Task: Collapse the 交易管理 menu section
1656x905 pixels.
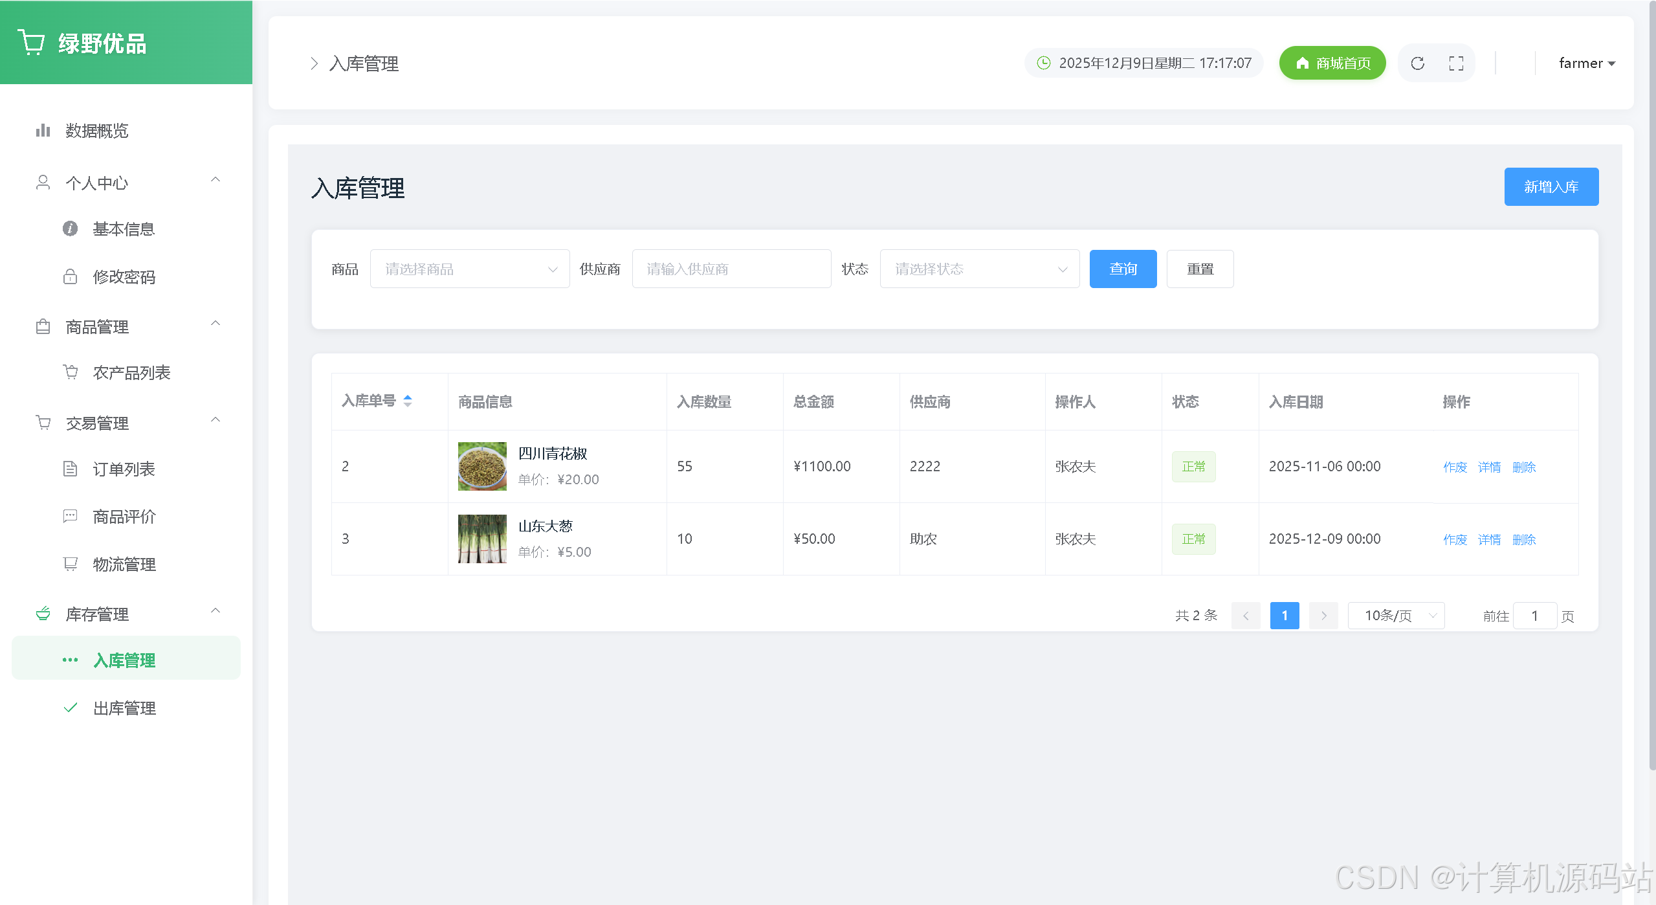Action: (215, 420)
